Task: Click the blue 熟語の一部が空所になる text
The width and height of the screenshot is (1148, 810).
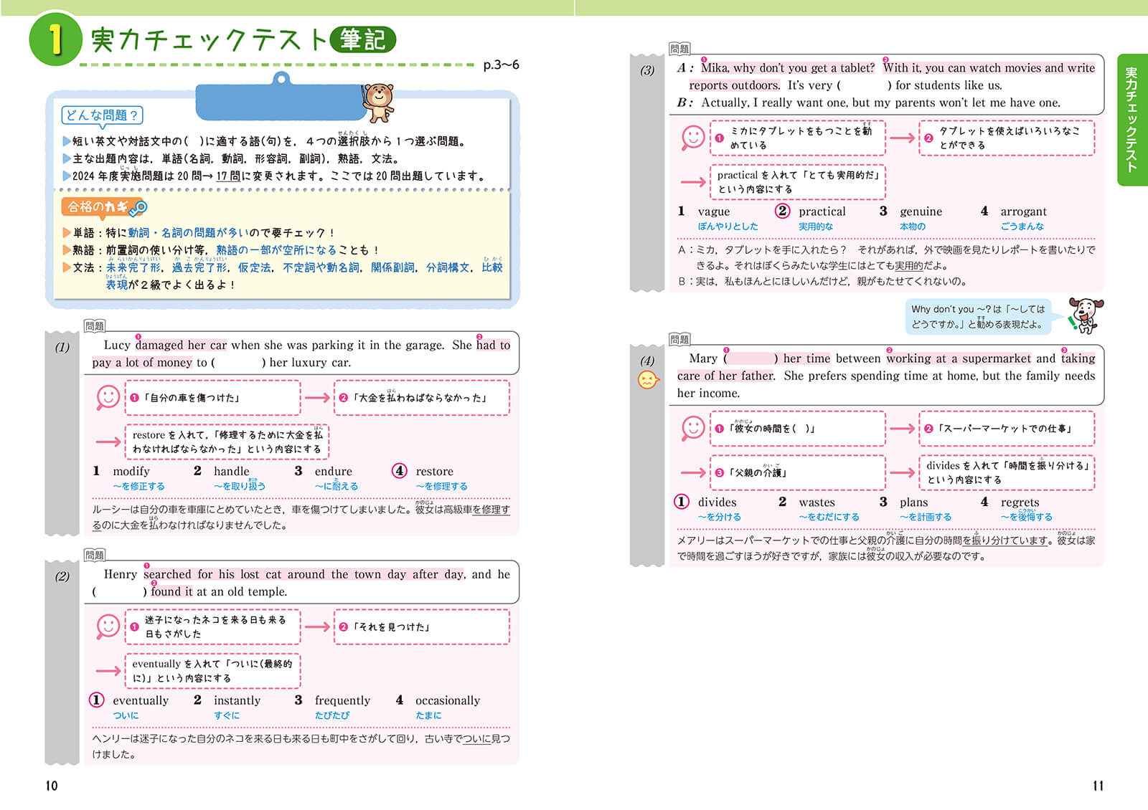Action: 277,250
